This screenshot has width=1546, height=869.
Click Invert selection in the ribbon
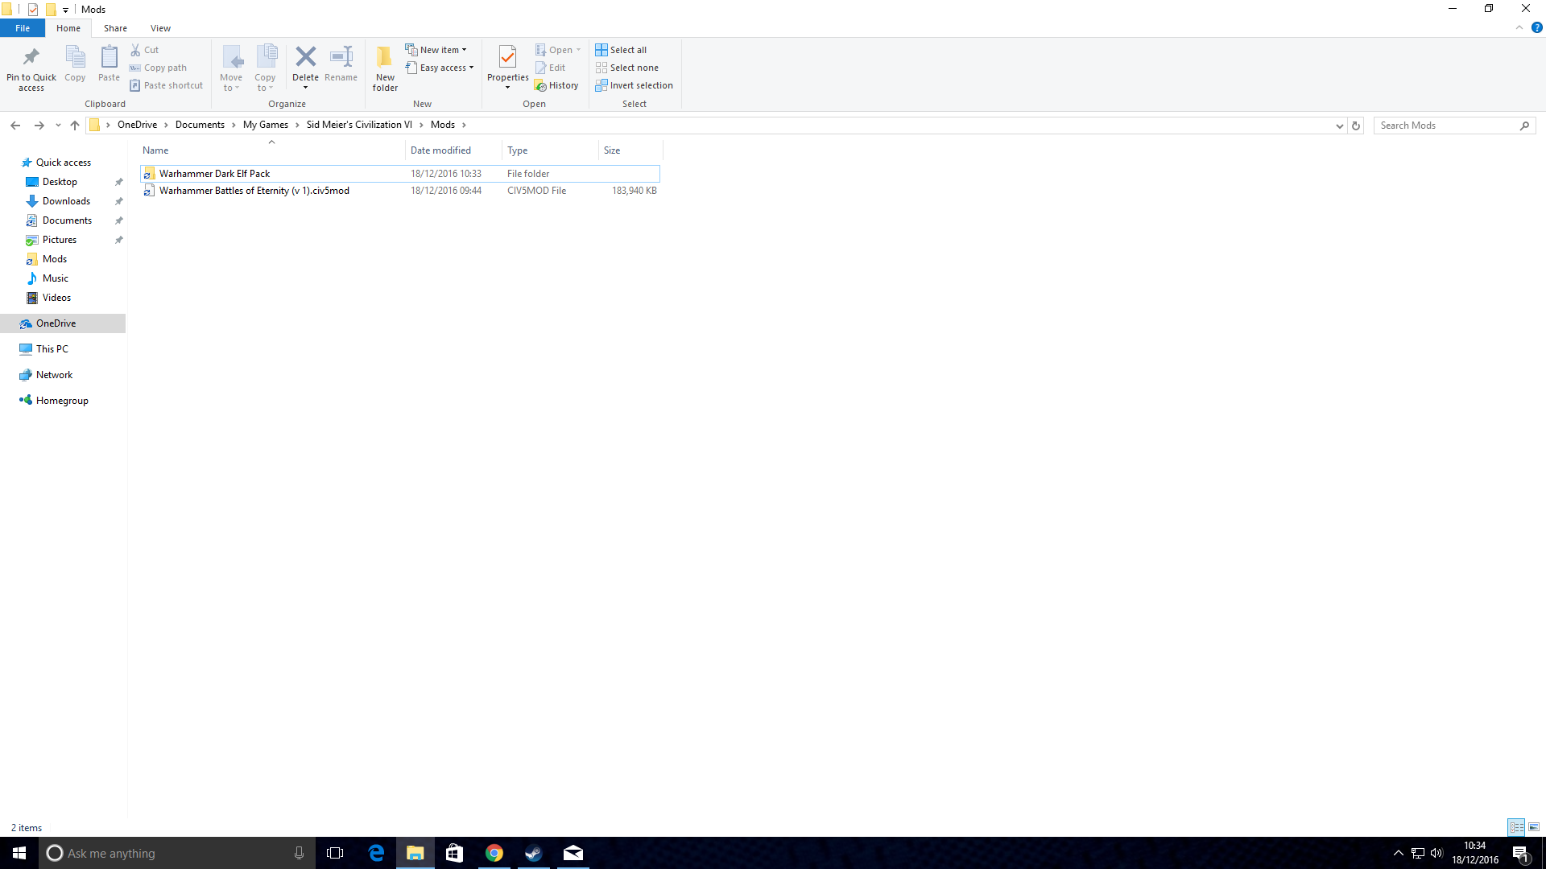point(635,85)
